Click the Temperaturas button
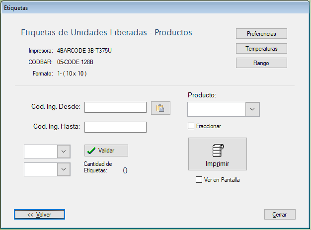311x230 pixels. [x=261, y=49]
